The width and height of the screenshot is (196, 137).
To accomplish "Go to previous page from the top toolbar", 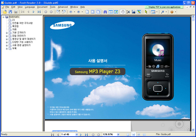I will point(28,12).
